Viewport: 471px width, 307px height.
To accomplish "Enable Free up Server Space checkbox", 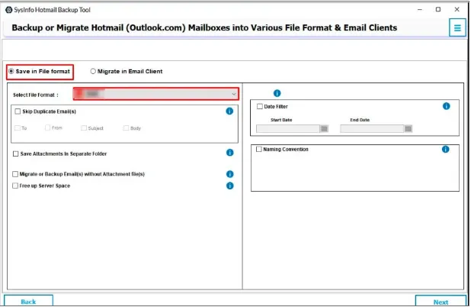I will (x=16, y=186).
